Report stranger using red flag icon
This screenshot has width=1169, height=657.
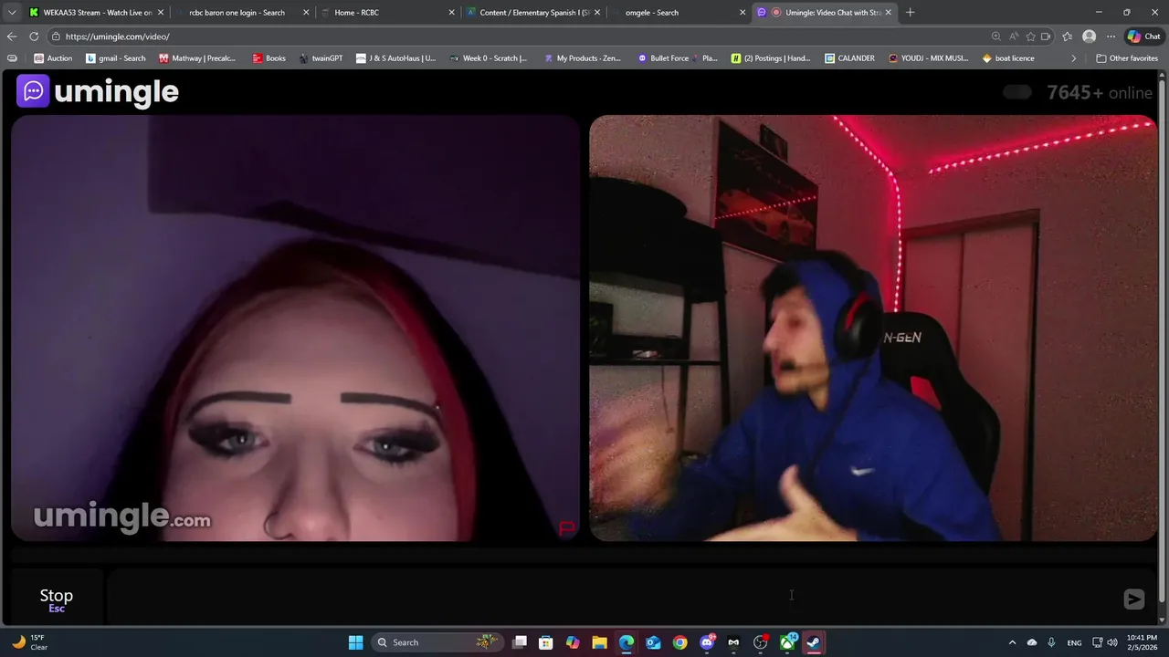pyautogui.click(x=566, y=528)
